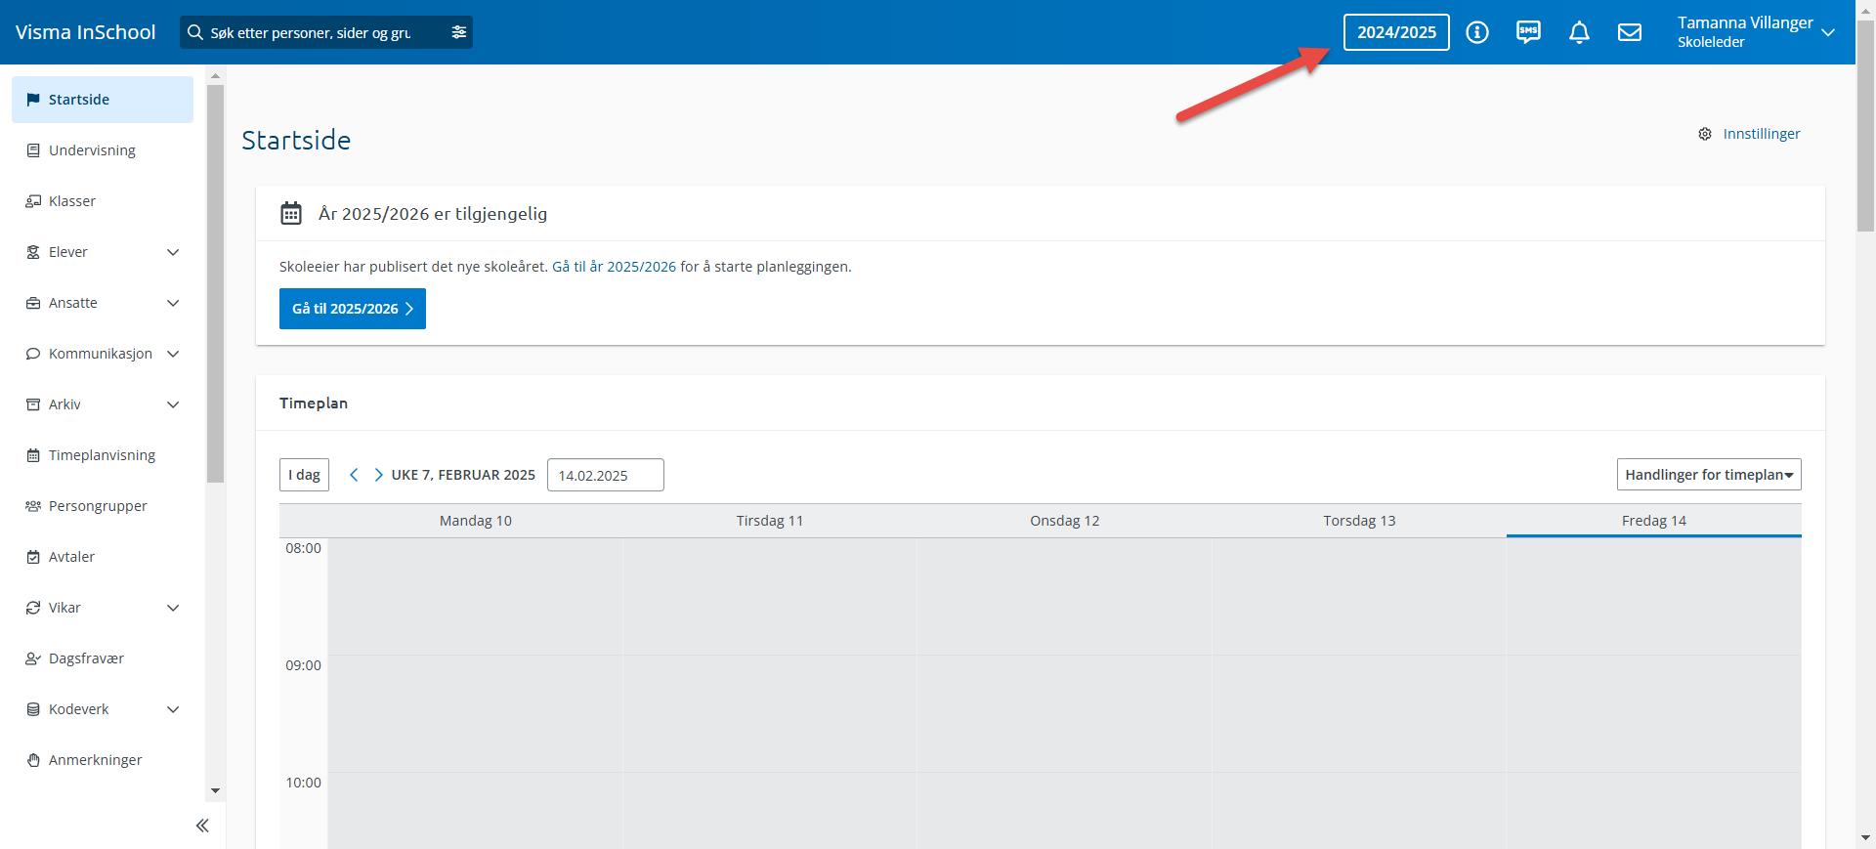The height and width of the screenshot is (849, 1876).
Task: Click the Gå til 2025/2026 button
Action: [x=352, y=309]
